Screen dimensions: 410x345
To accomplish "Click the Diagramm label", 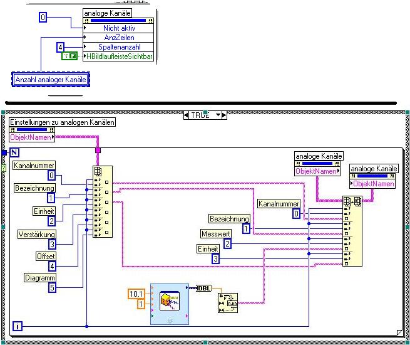I will point(39,277).
